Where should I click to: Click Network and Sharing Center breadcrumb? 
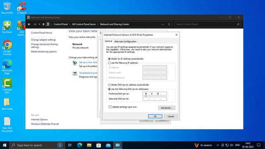pyautogui.click(x=114, y=24)
